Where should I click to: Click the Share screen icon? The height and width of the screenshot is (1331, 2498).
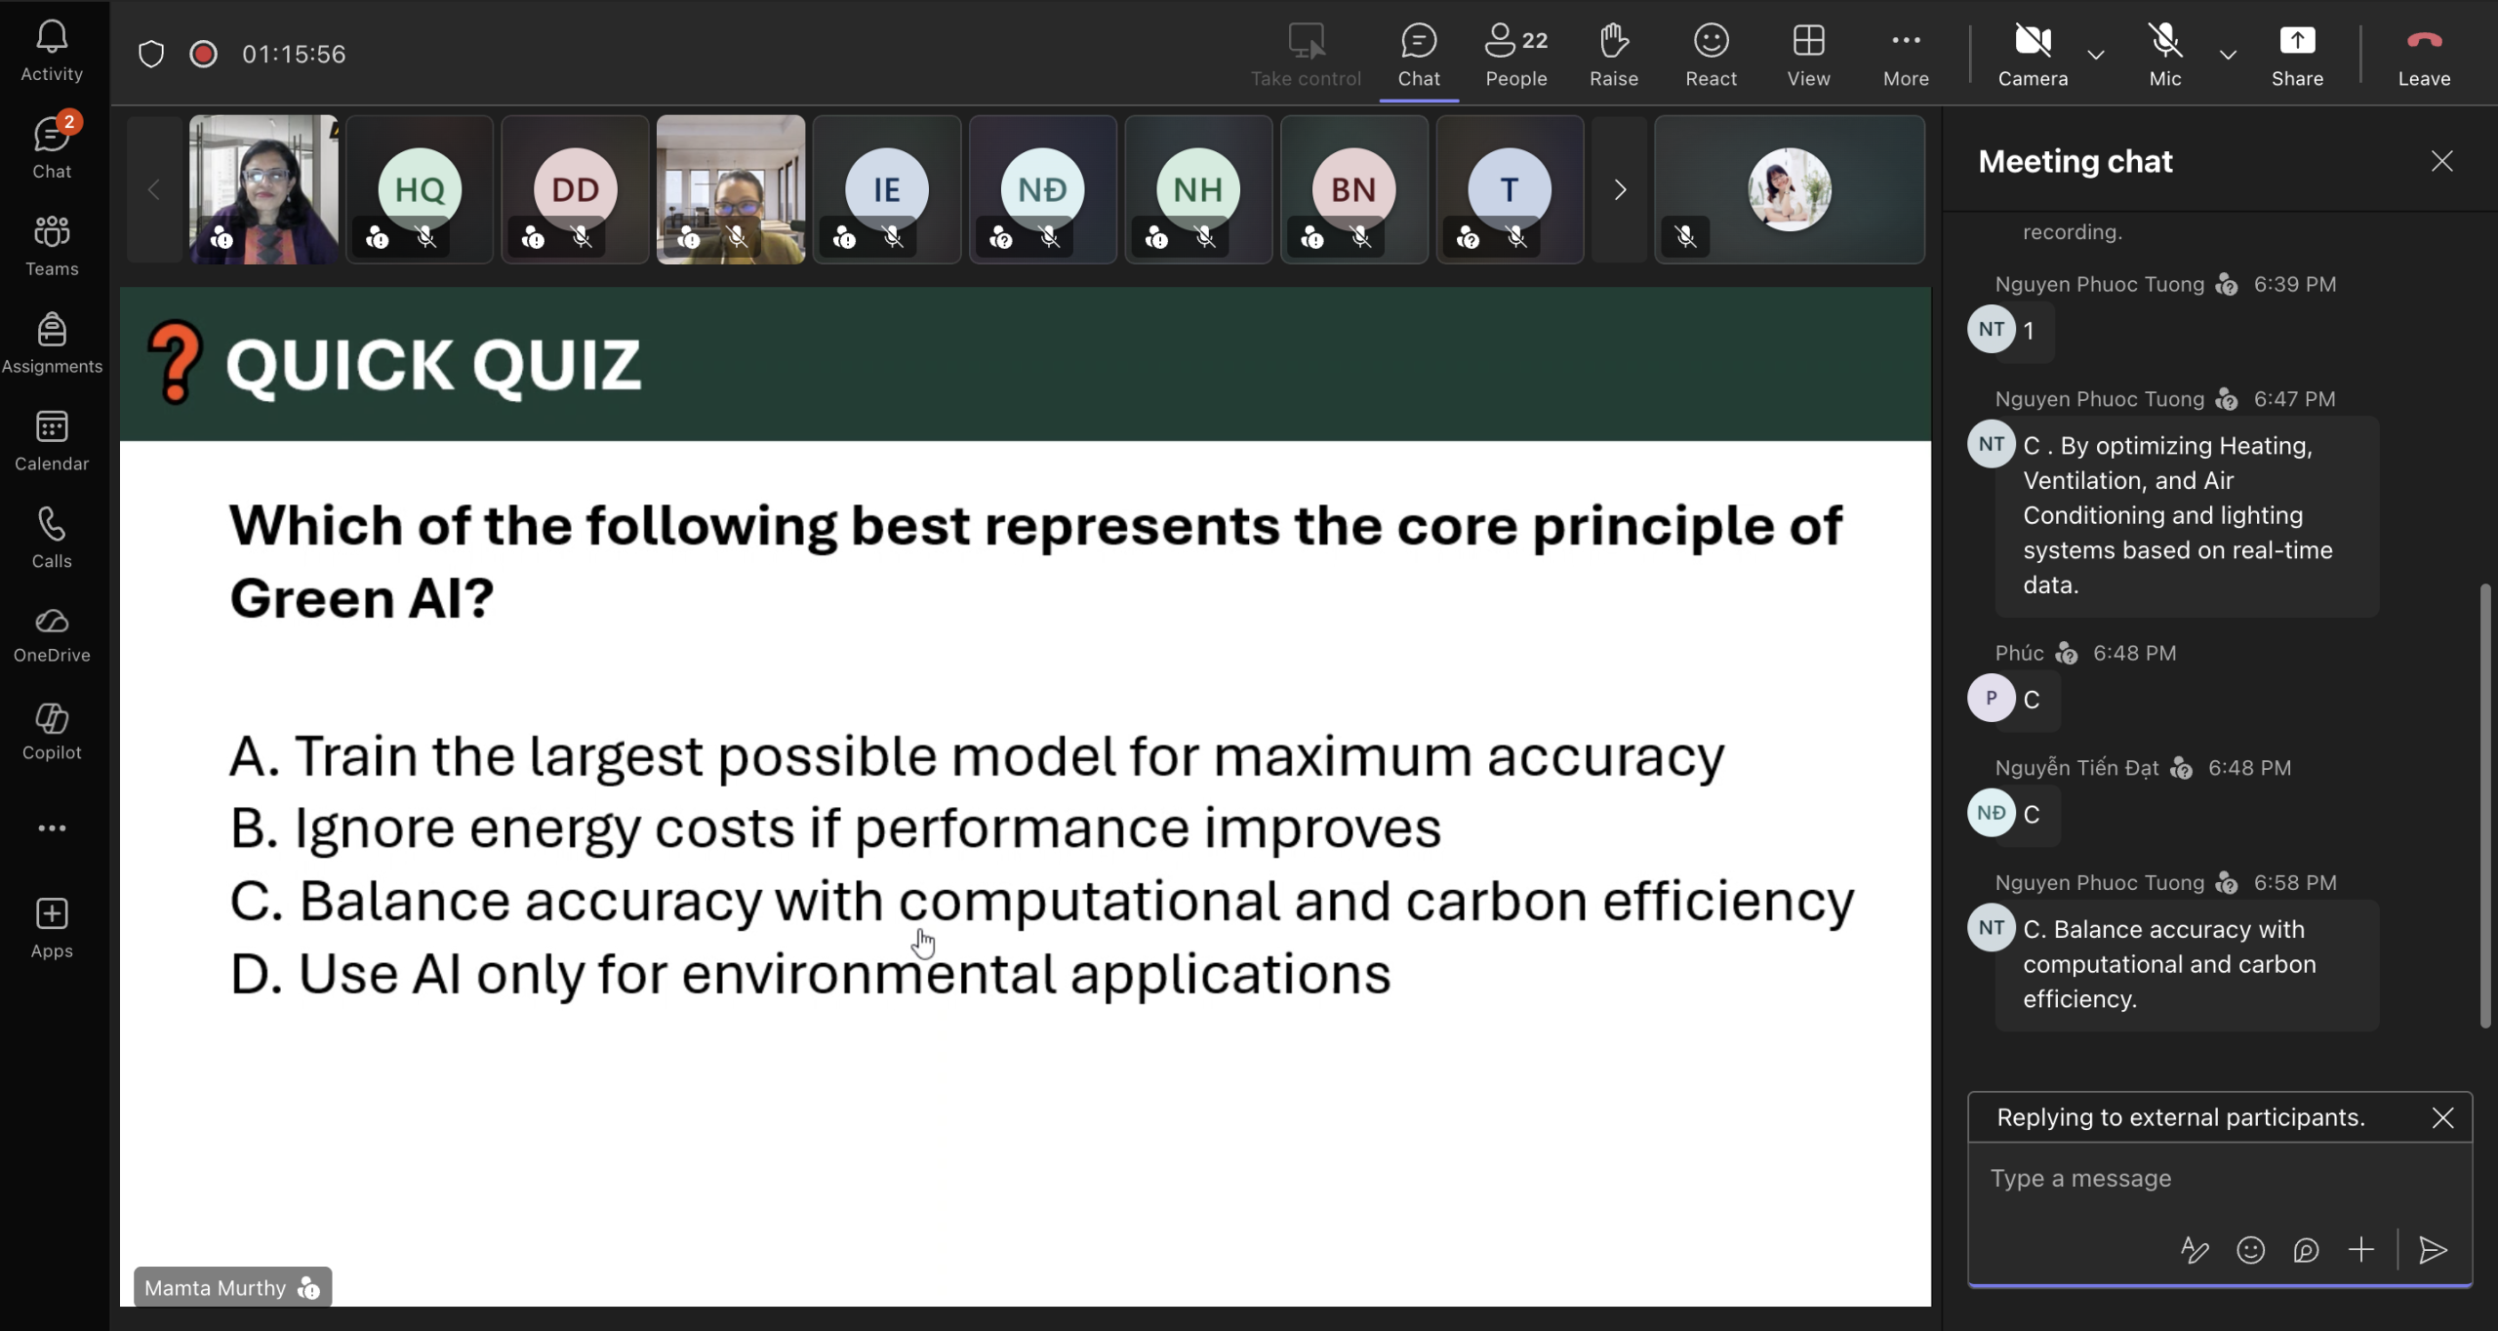pos(2296,54)
